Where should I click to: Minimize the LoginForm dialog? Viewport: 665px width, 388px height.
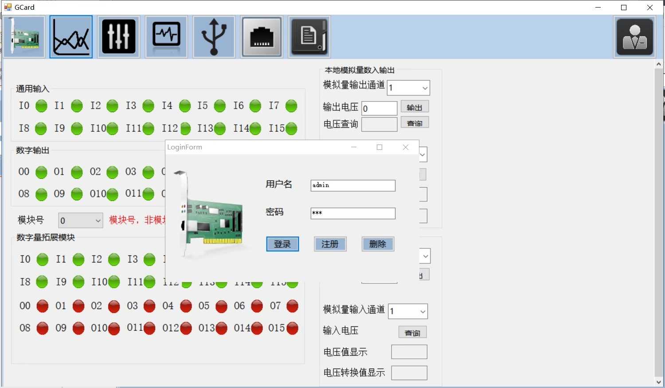354,147
